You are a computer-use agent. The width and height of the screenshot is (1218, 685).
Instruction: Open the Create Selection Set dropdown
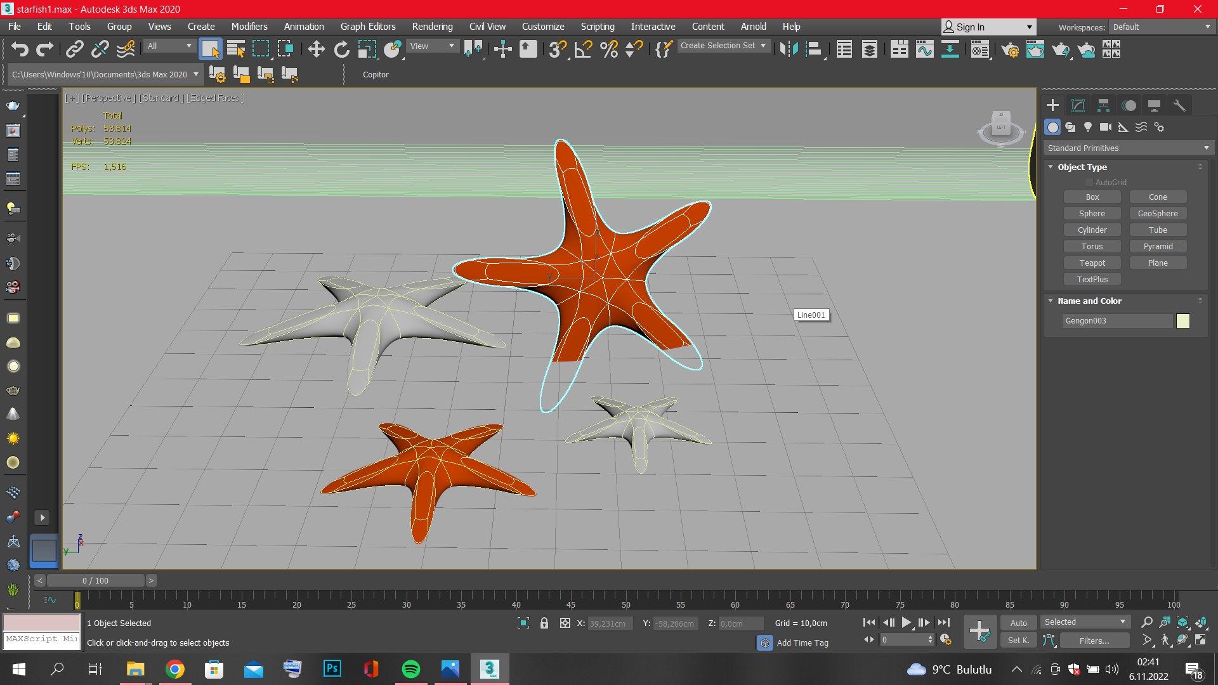point(724,46)
